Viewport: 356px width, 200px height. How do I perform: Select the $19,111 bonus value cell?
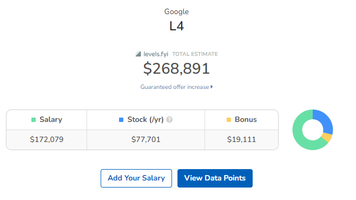point(241,139)
